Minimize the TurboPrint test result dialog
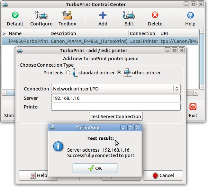 (123, 128)
